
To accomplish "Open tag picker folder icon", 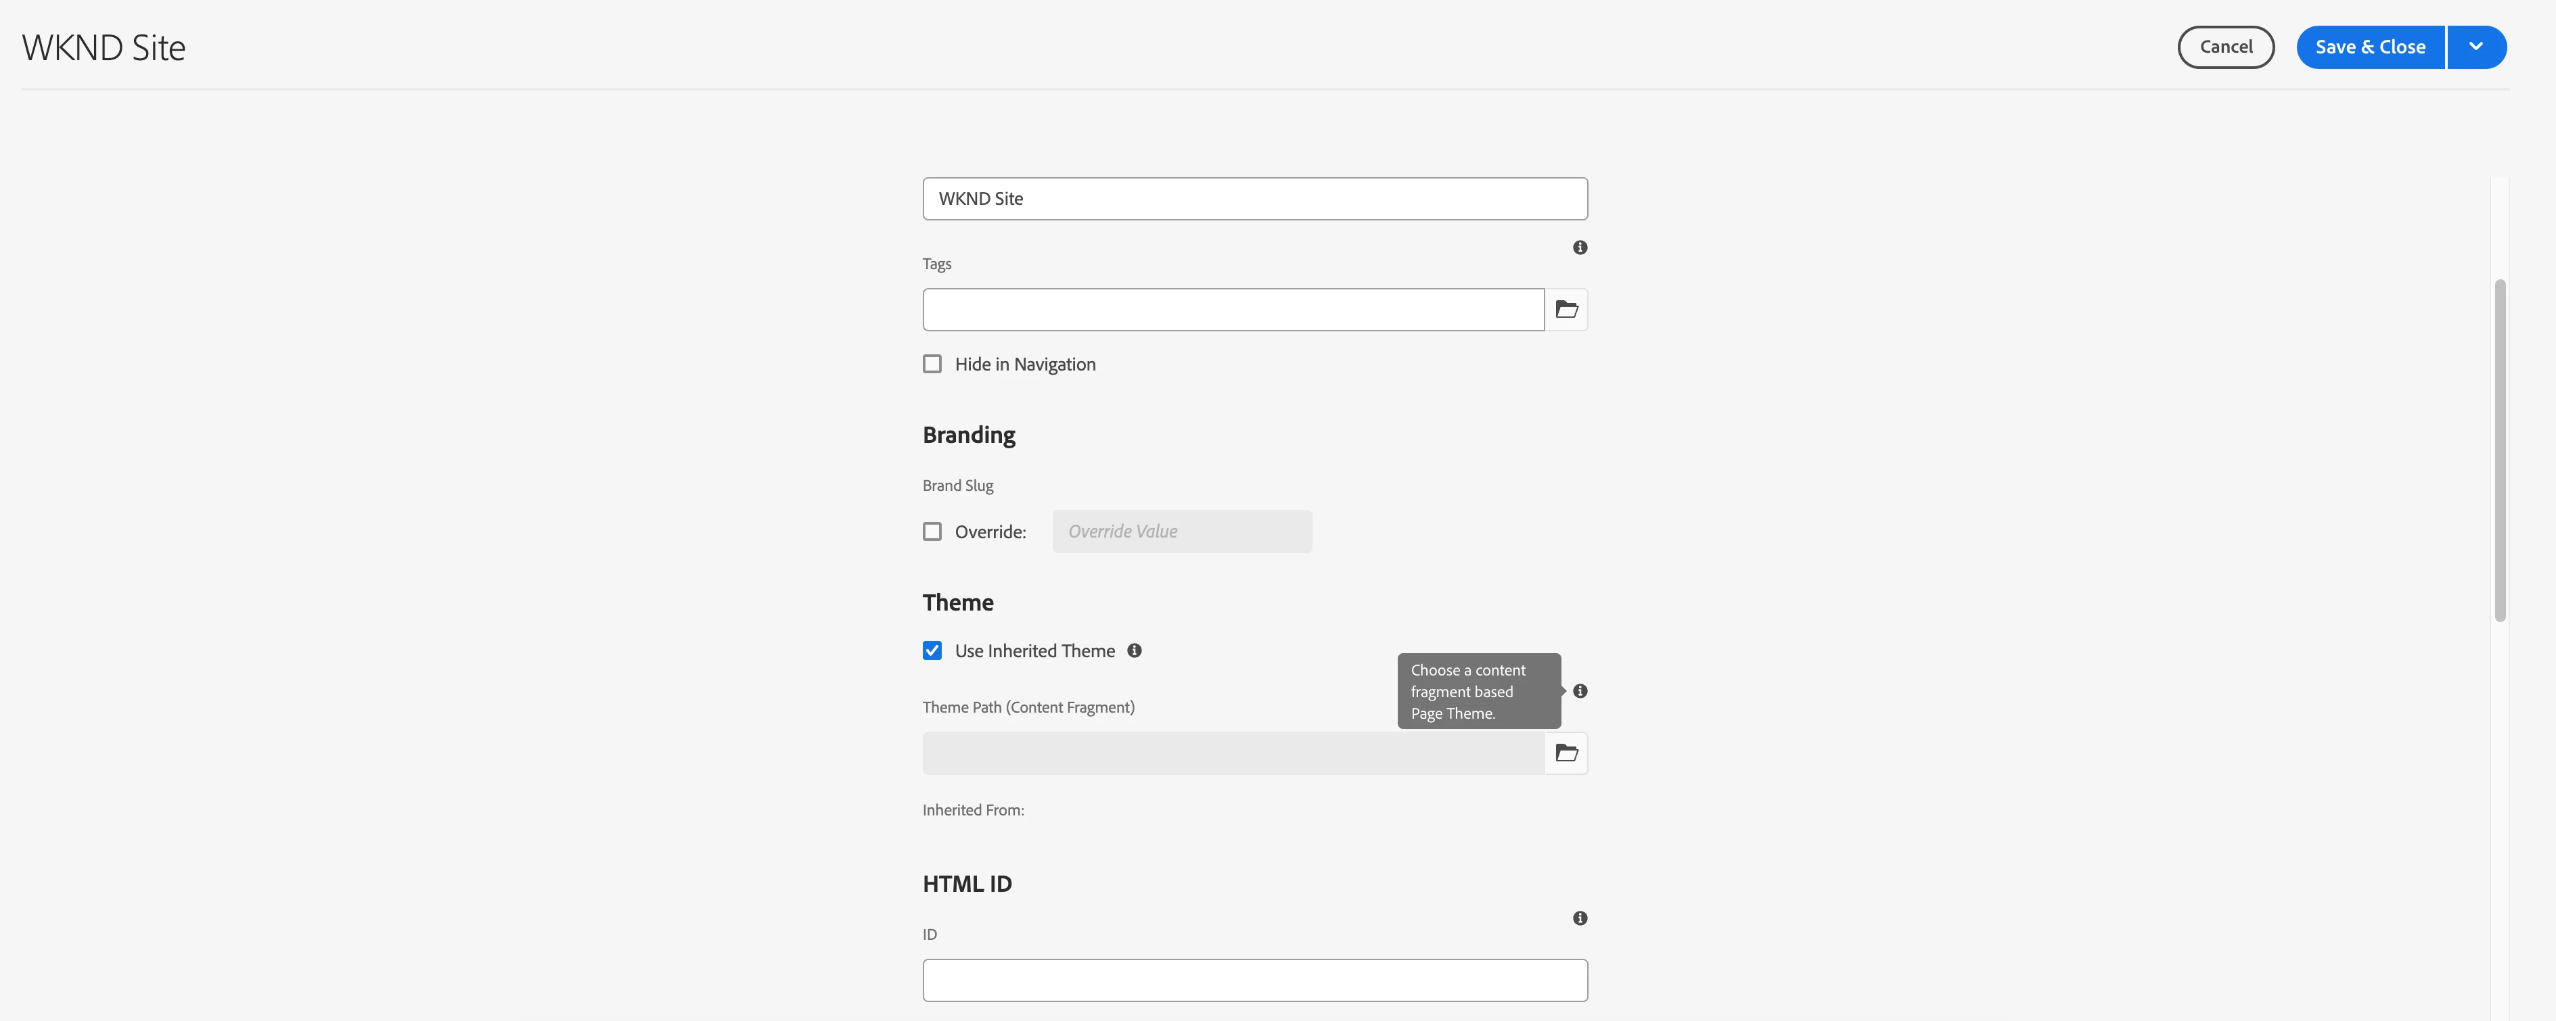I will 1566,309.
